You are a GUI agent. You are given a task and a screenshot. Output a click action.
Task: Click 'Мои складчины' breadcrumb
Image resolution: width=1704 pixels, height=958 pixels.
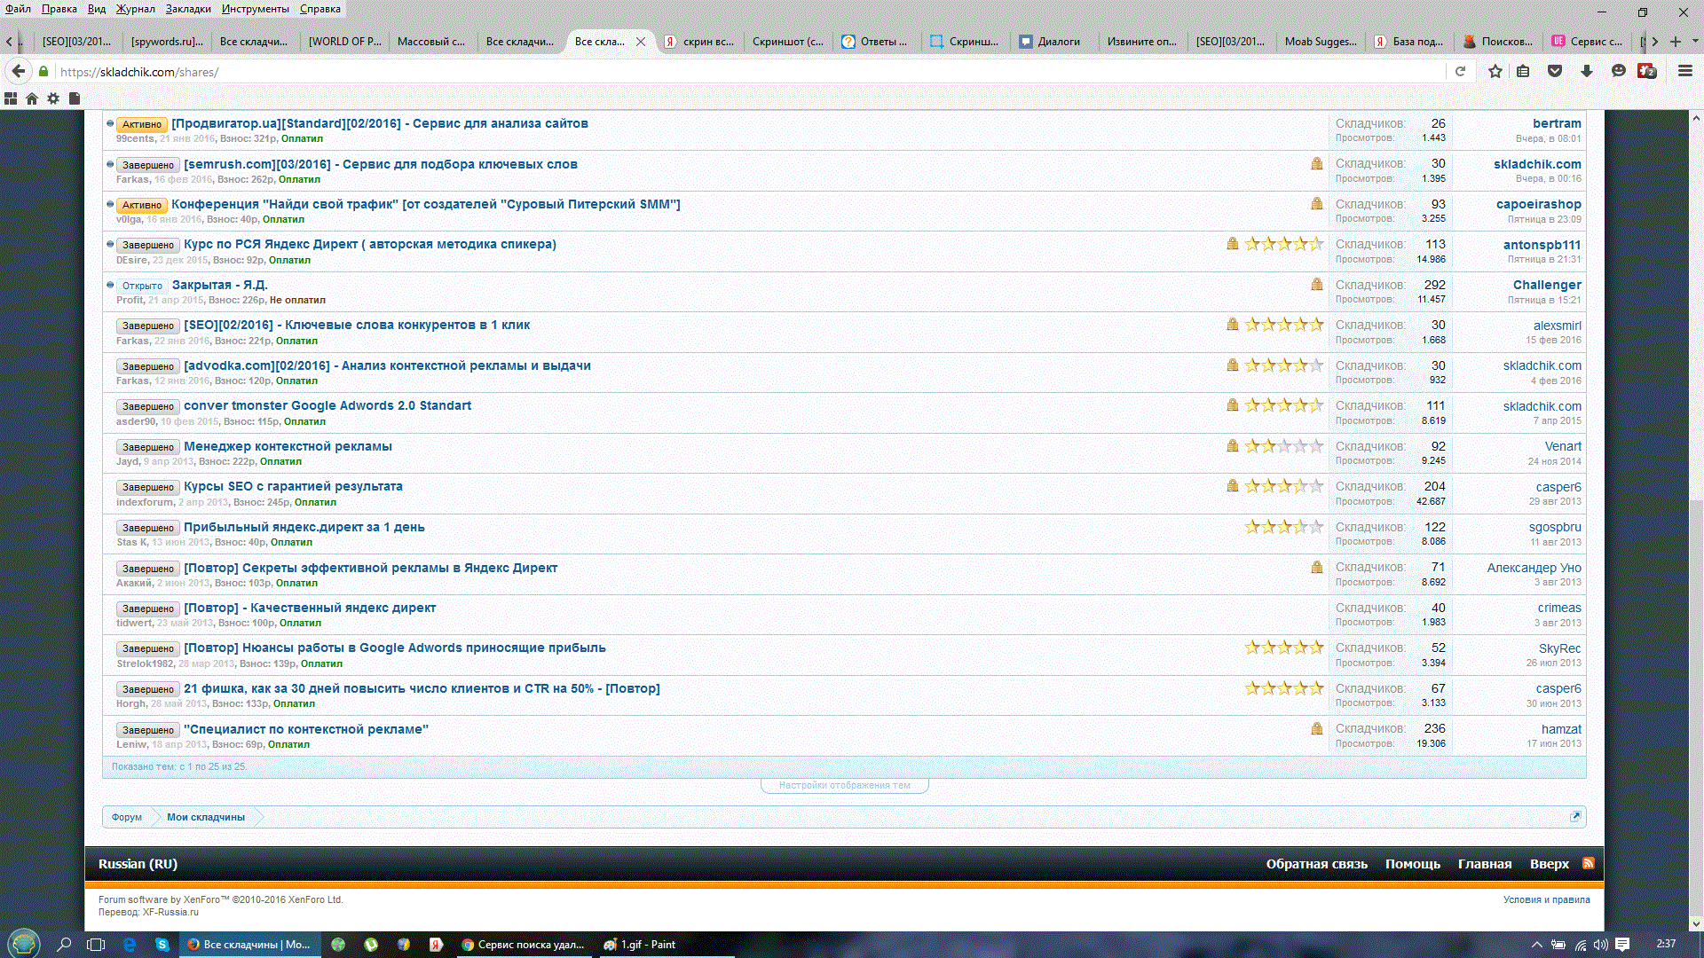pos(206,817)
